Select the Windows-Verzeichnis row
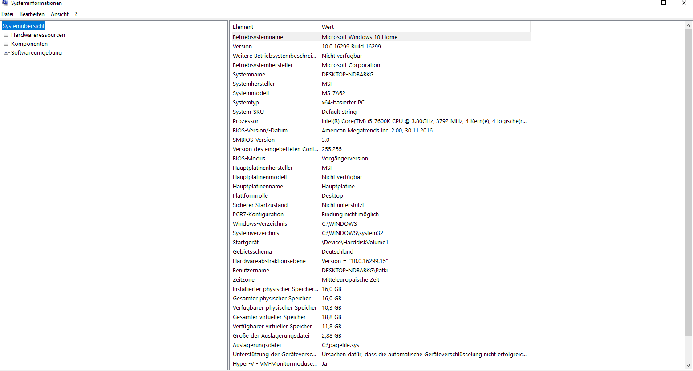The height and width of the screenshot is (371, 693). 380,224
